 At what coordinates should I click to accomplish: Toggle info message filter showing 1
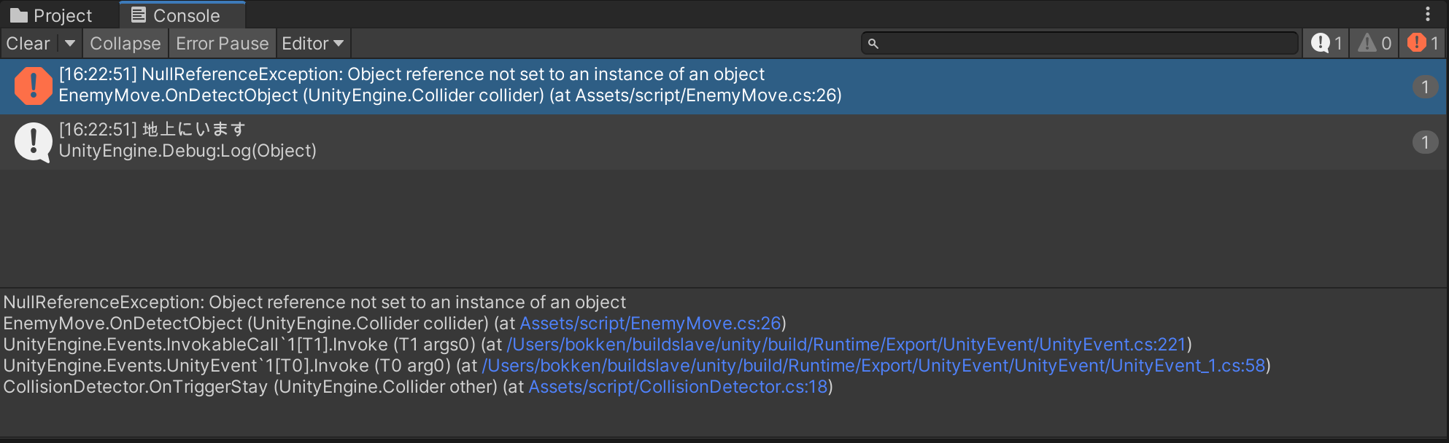click(x=1326, y=44)
